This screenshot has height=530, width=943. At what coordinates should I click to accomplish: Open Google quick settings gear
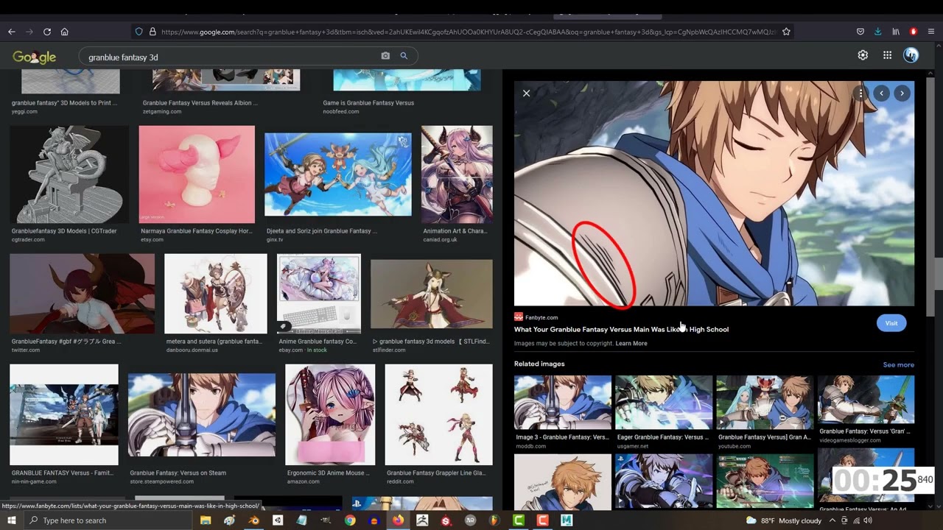point(863,55)
